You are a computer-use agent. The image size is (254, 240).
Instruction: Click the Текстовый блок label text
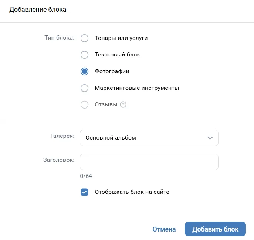coord(117,55)
